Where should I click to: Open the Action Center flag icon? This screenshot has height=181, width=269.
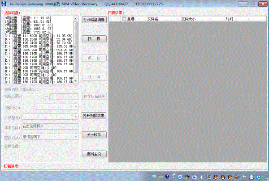pos(244,177)
